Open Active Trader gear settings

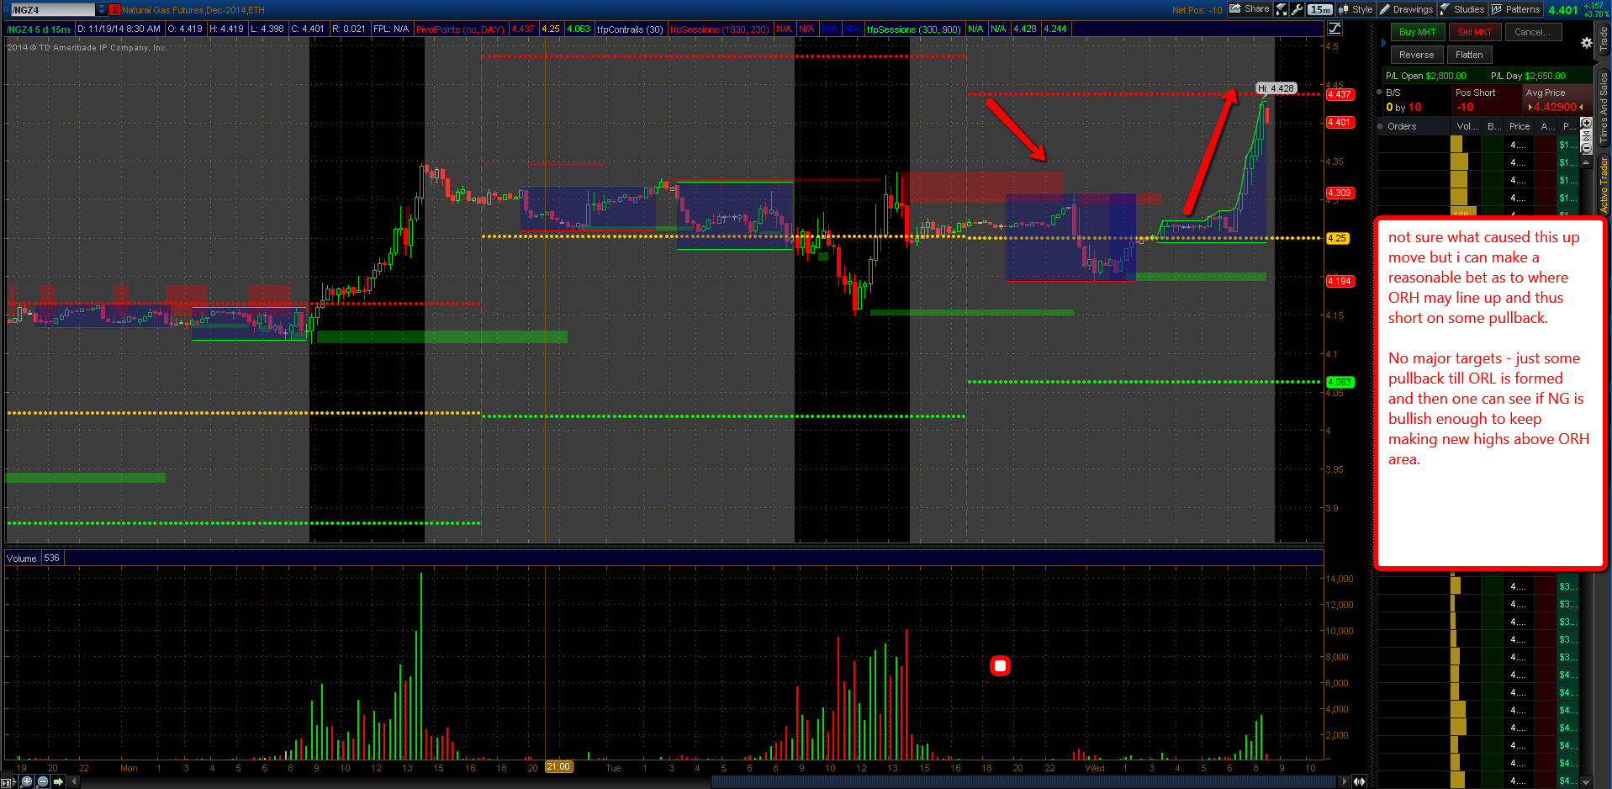tap(1586, 43)
